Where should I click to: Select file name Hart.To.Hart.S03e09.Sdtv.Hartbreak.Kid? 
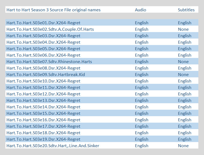click(46, 74)
